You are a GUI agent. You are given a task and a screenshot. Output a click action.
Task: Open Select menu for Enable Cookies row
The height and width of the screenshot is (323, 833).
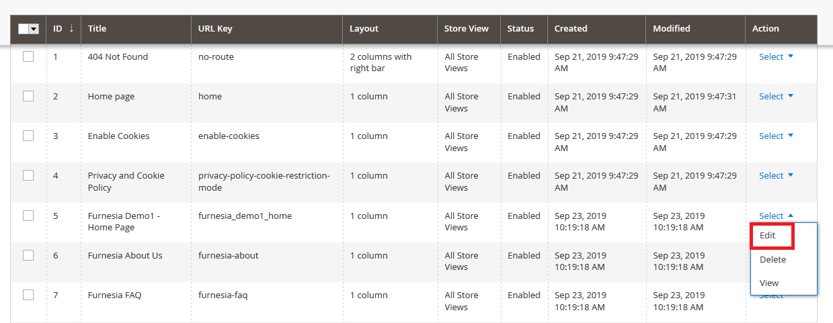(x=776, y=136)
